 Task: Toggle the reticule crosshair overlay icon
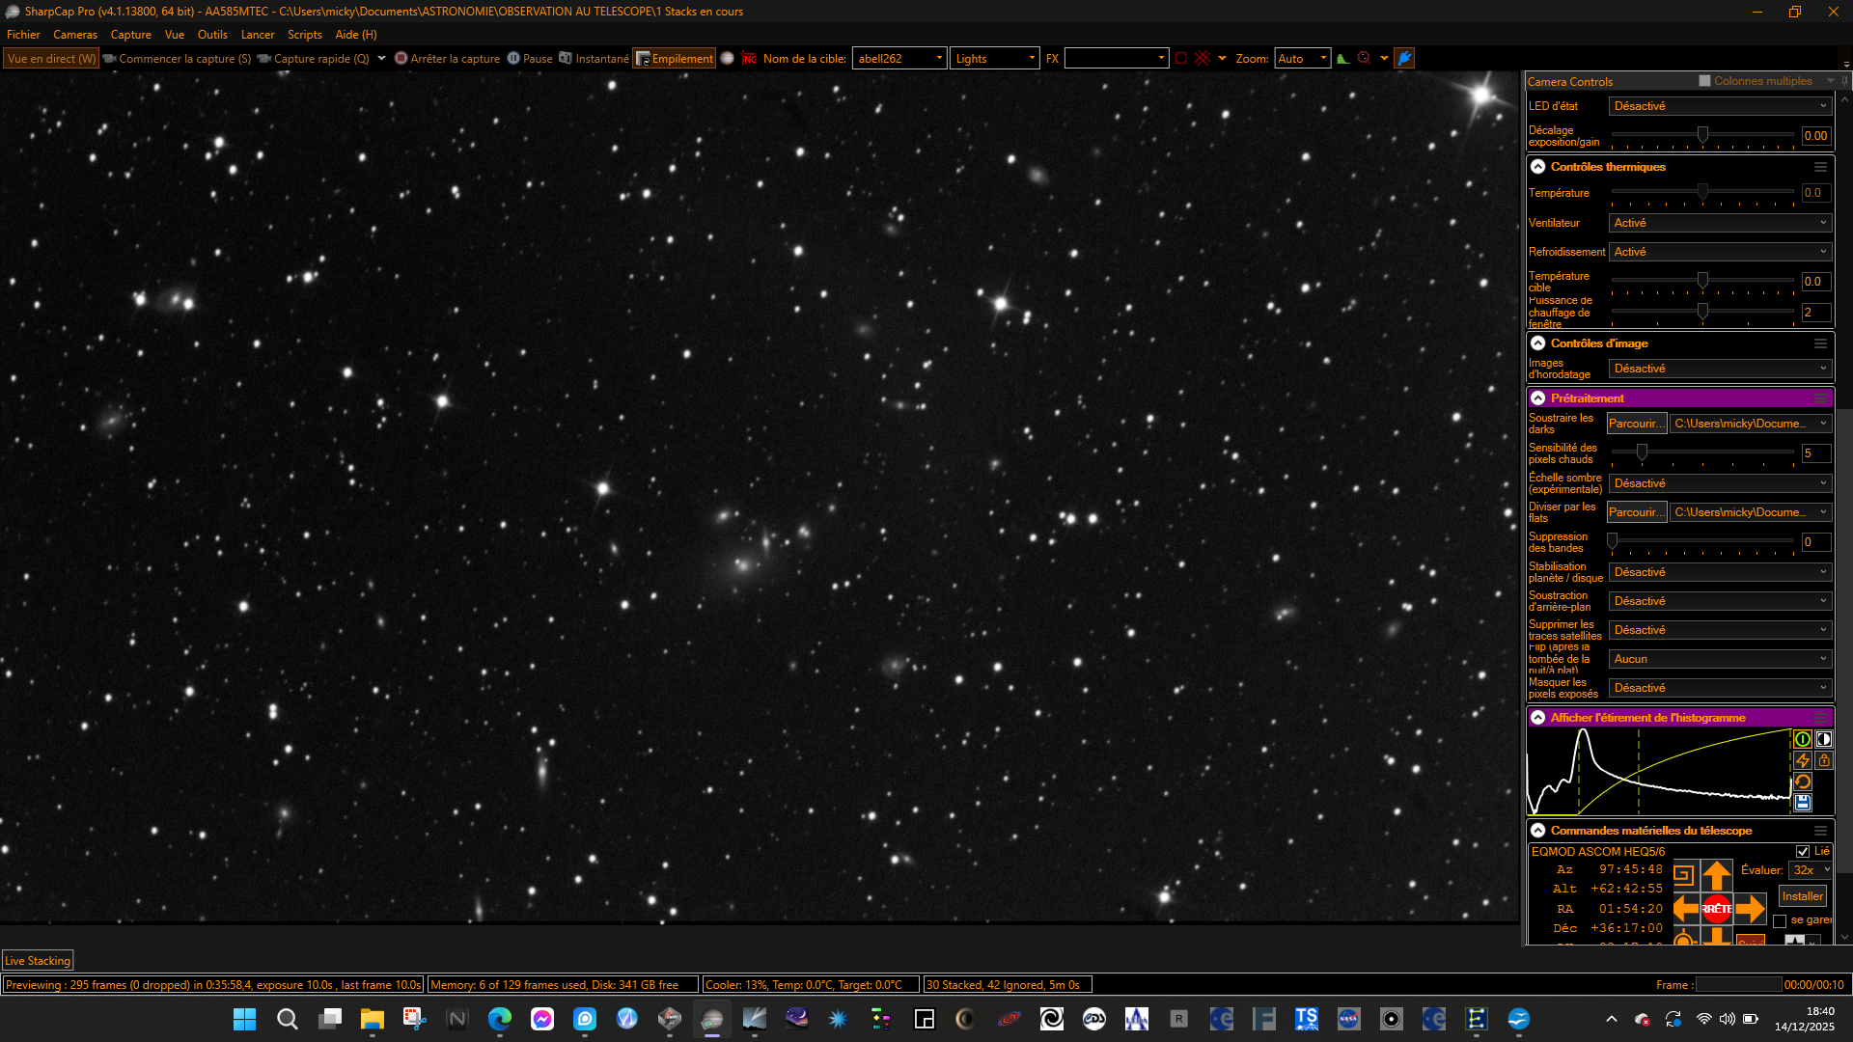click(x=1203, y=59)
